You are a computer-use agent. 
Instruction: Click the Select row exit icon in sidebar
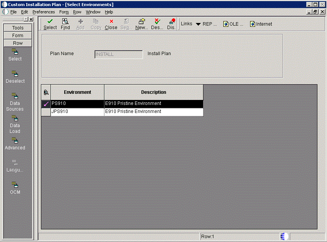[15, 52]
